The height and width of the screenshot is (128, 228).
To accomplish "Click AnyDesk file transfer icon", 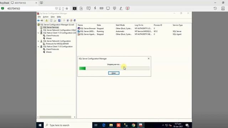I will tap(81, 9).
